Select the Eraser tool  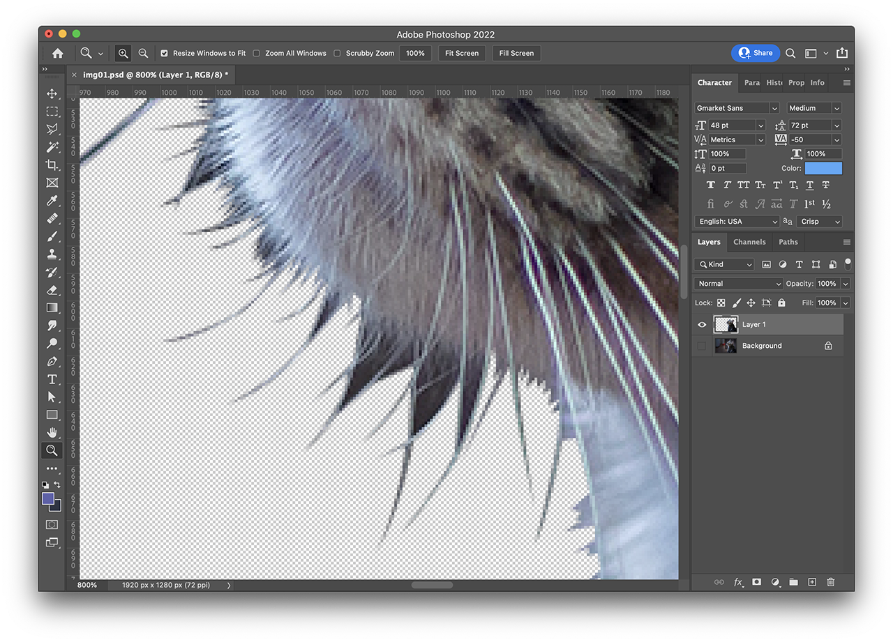tap(52, 290)
